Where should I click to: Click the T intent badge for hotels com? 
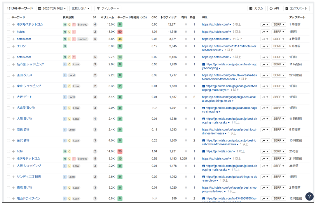click(74, 57)
